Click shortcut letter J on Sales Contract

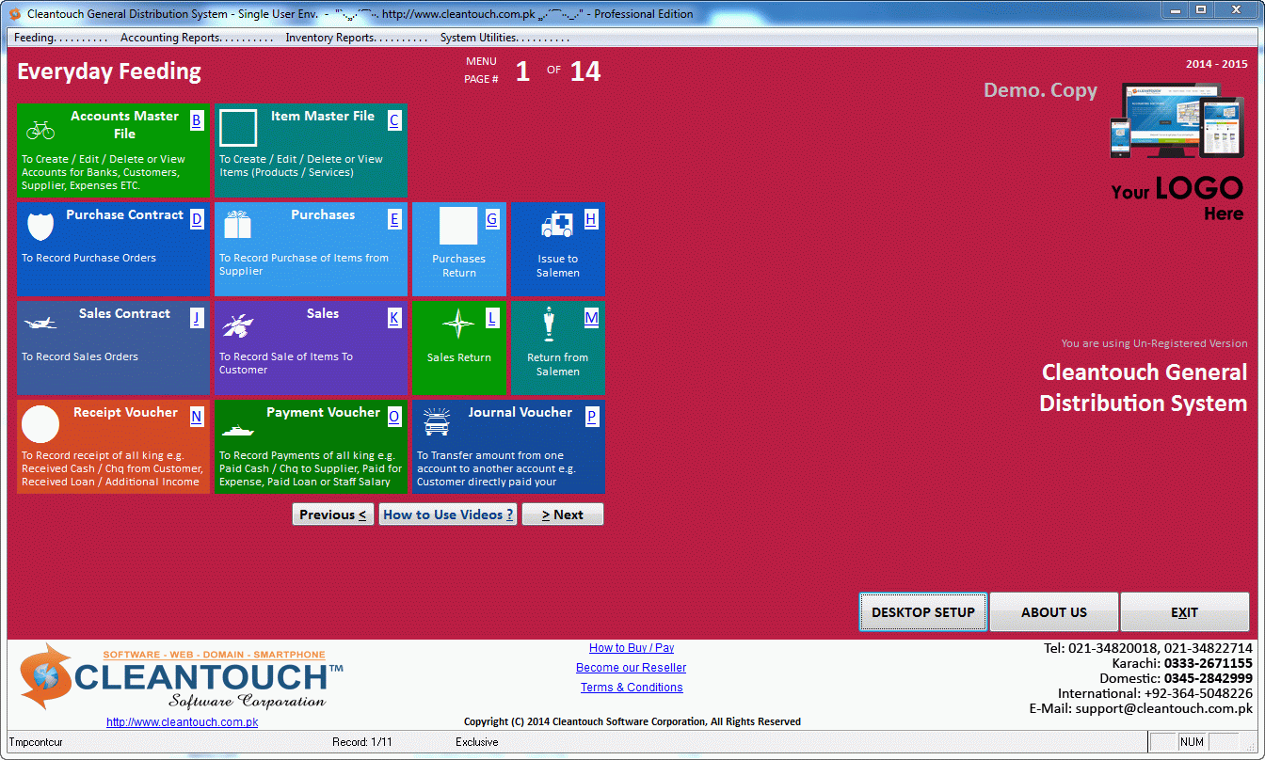(x=196, y=318)
